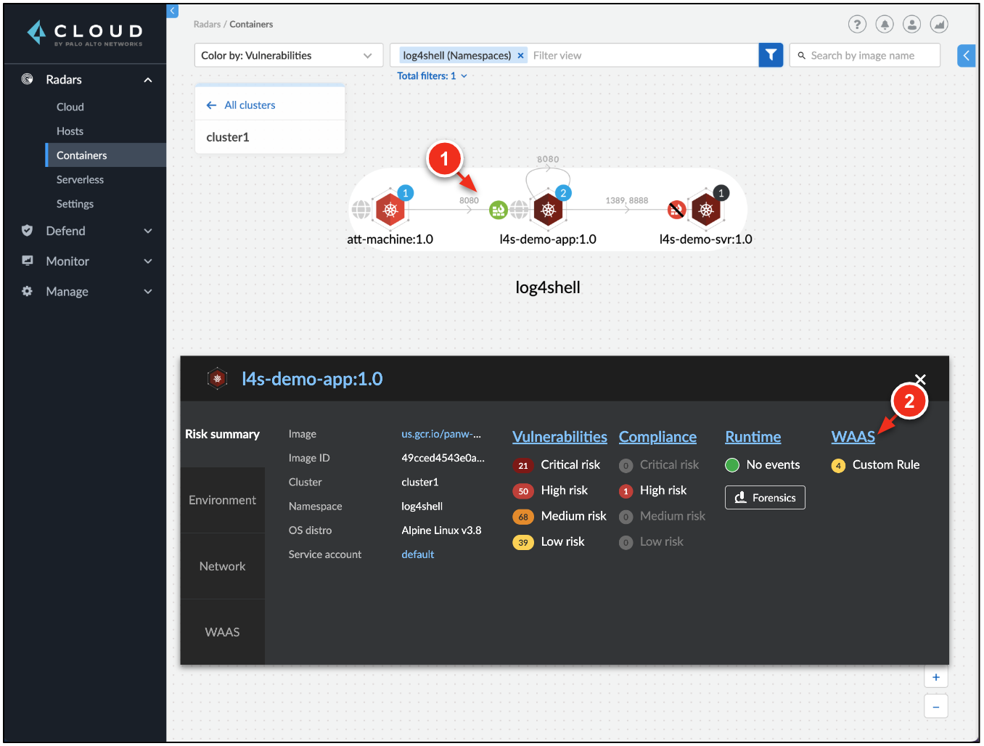This screenshot has height=746, width=984.
Task: Focus the Search by image name field
Action: click(865, 55)
